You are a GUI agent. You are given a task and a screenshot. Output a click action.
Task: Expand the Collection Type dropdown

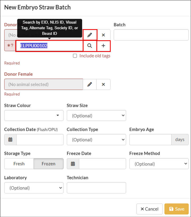coord(96,140)
